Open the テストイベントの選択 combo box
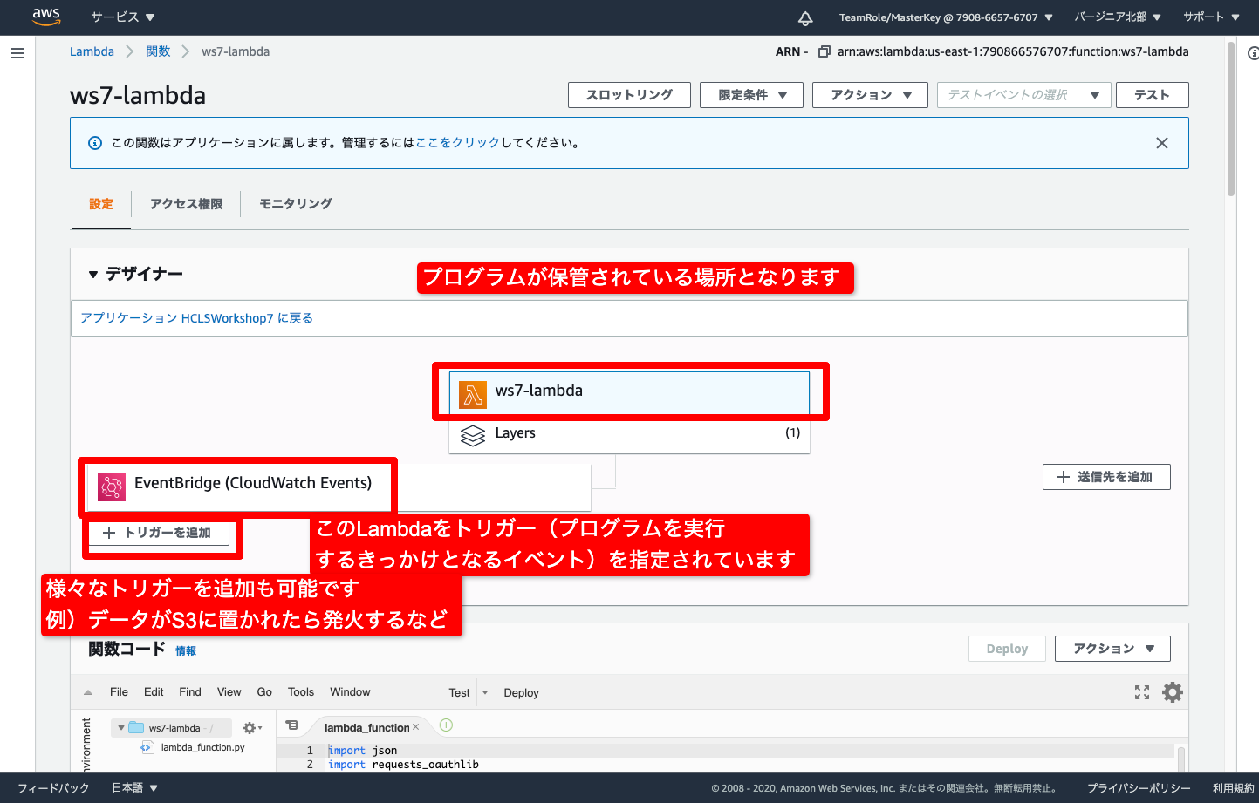The height and width of the screenshot is (803, 1259). point(1023,95)
